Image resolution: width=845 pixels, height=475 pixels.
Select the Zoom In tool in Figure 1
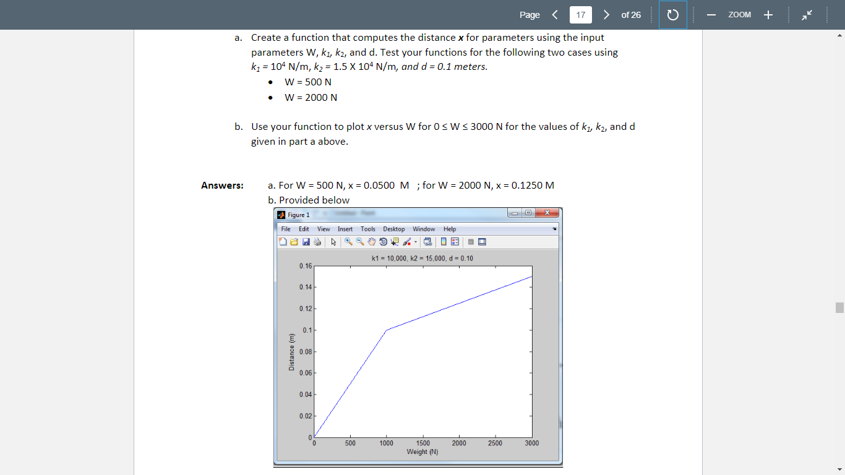point(348,241)
